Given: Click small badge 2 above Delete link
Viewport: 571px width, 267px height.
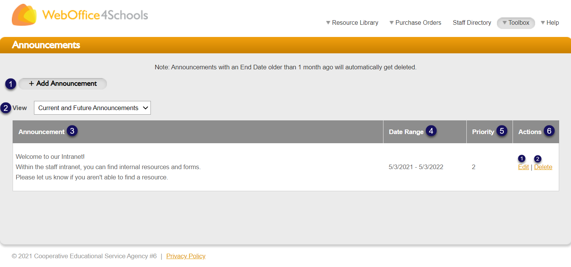Looking at the screenshot, I should tap(538, 158).
